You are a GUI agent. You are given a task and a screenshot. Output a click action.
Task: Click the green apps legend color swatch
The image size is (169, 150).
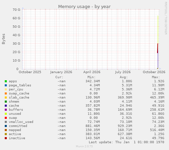6,81
